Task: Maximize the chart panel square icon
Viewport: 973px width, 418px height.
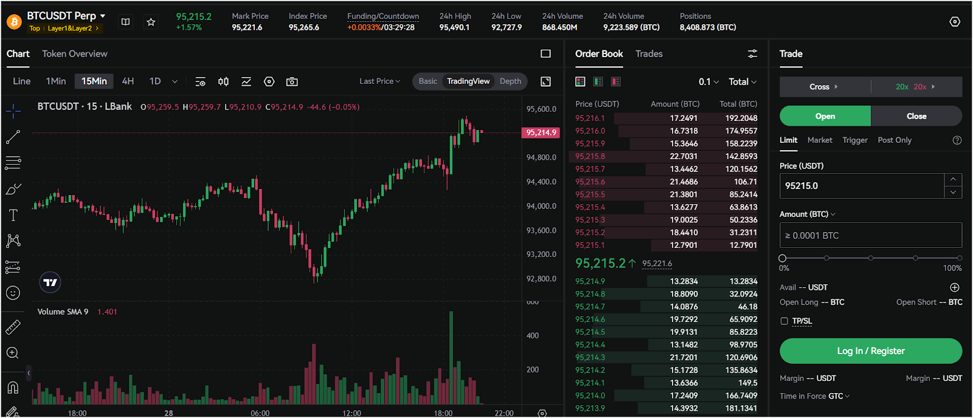Action: pyautogui.click(x=545, y=53)
